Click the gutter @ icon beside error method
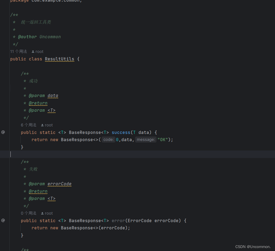 click(3, 221)
